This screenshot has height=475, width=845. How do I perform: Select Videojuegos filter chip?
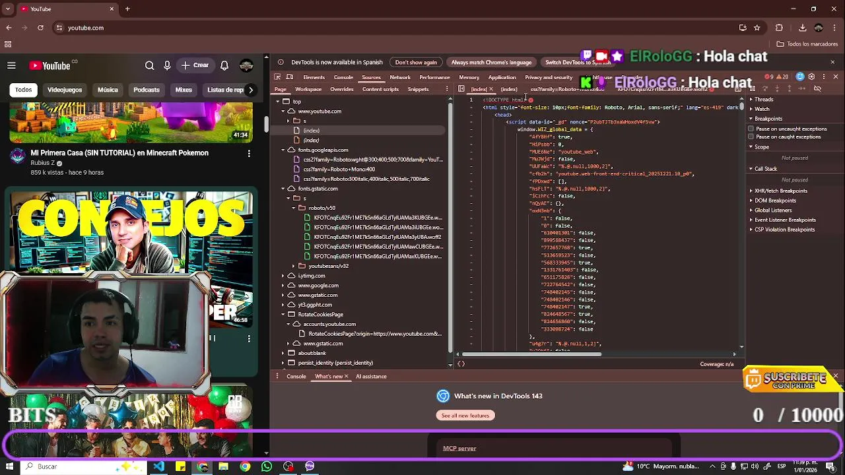[65, 90]
